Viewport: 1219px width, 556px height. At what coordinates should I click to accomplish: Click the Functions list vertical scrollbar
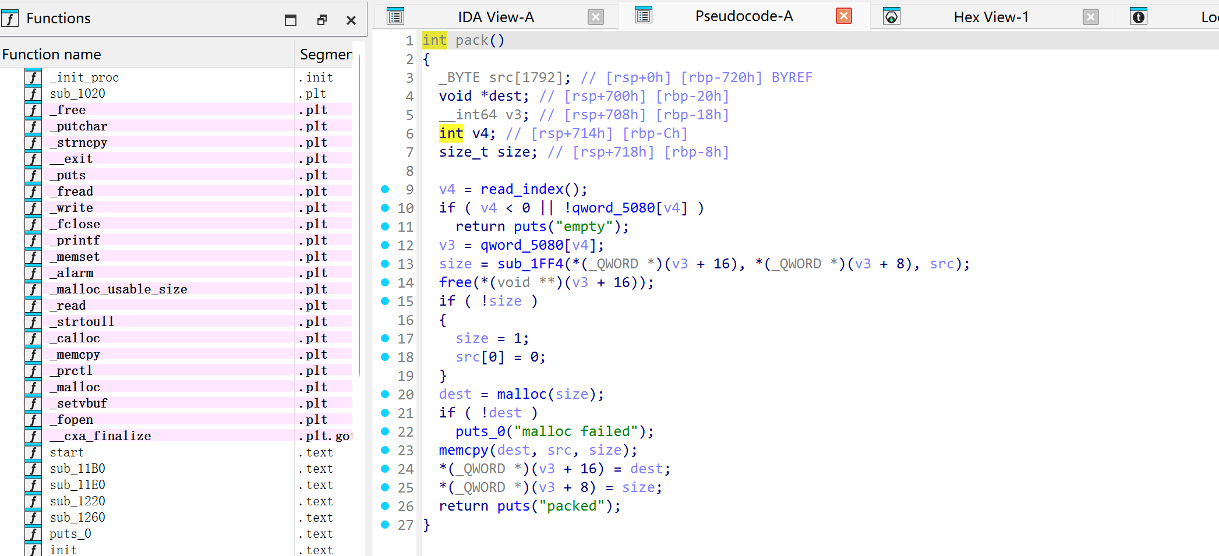coord(360,215)
